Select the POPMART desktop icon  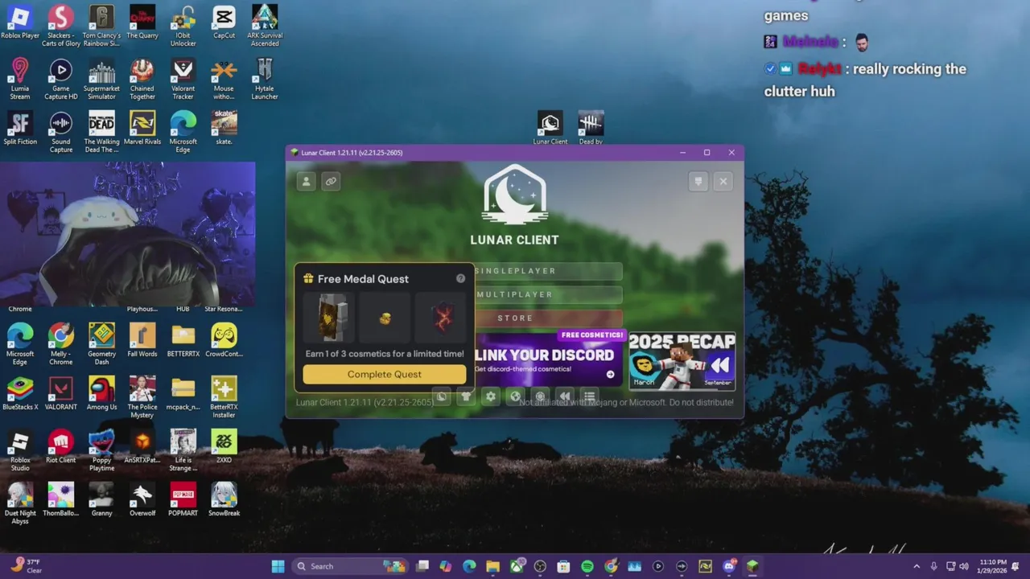(183, 499)
